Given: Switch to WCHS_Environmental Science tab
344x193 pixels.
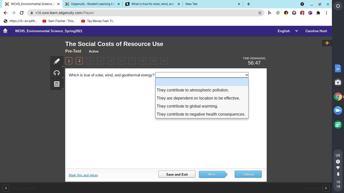Looking at the screenshot, I should coord(32,4).
